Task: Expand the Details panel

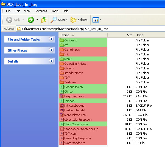Action: 51,61
